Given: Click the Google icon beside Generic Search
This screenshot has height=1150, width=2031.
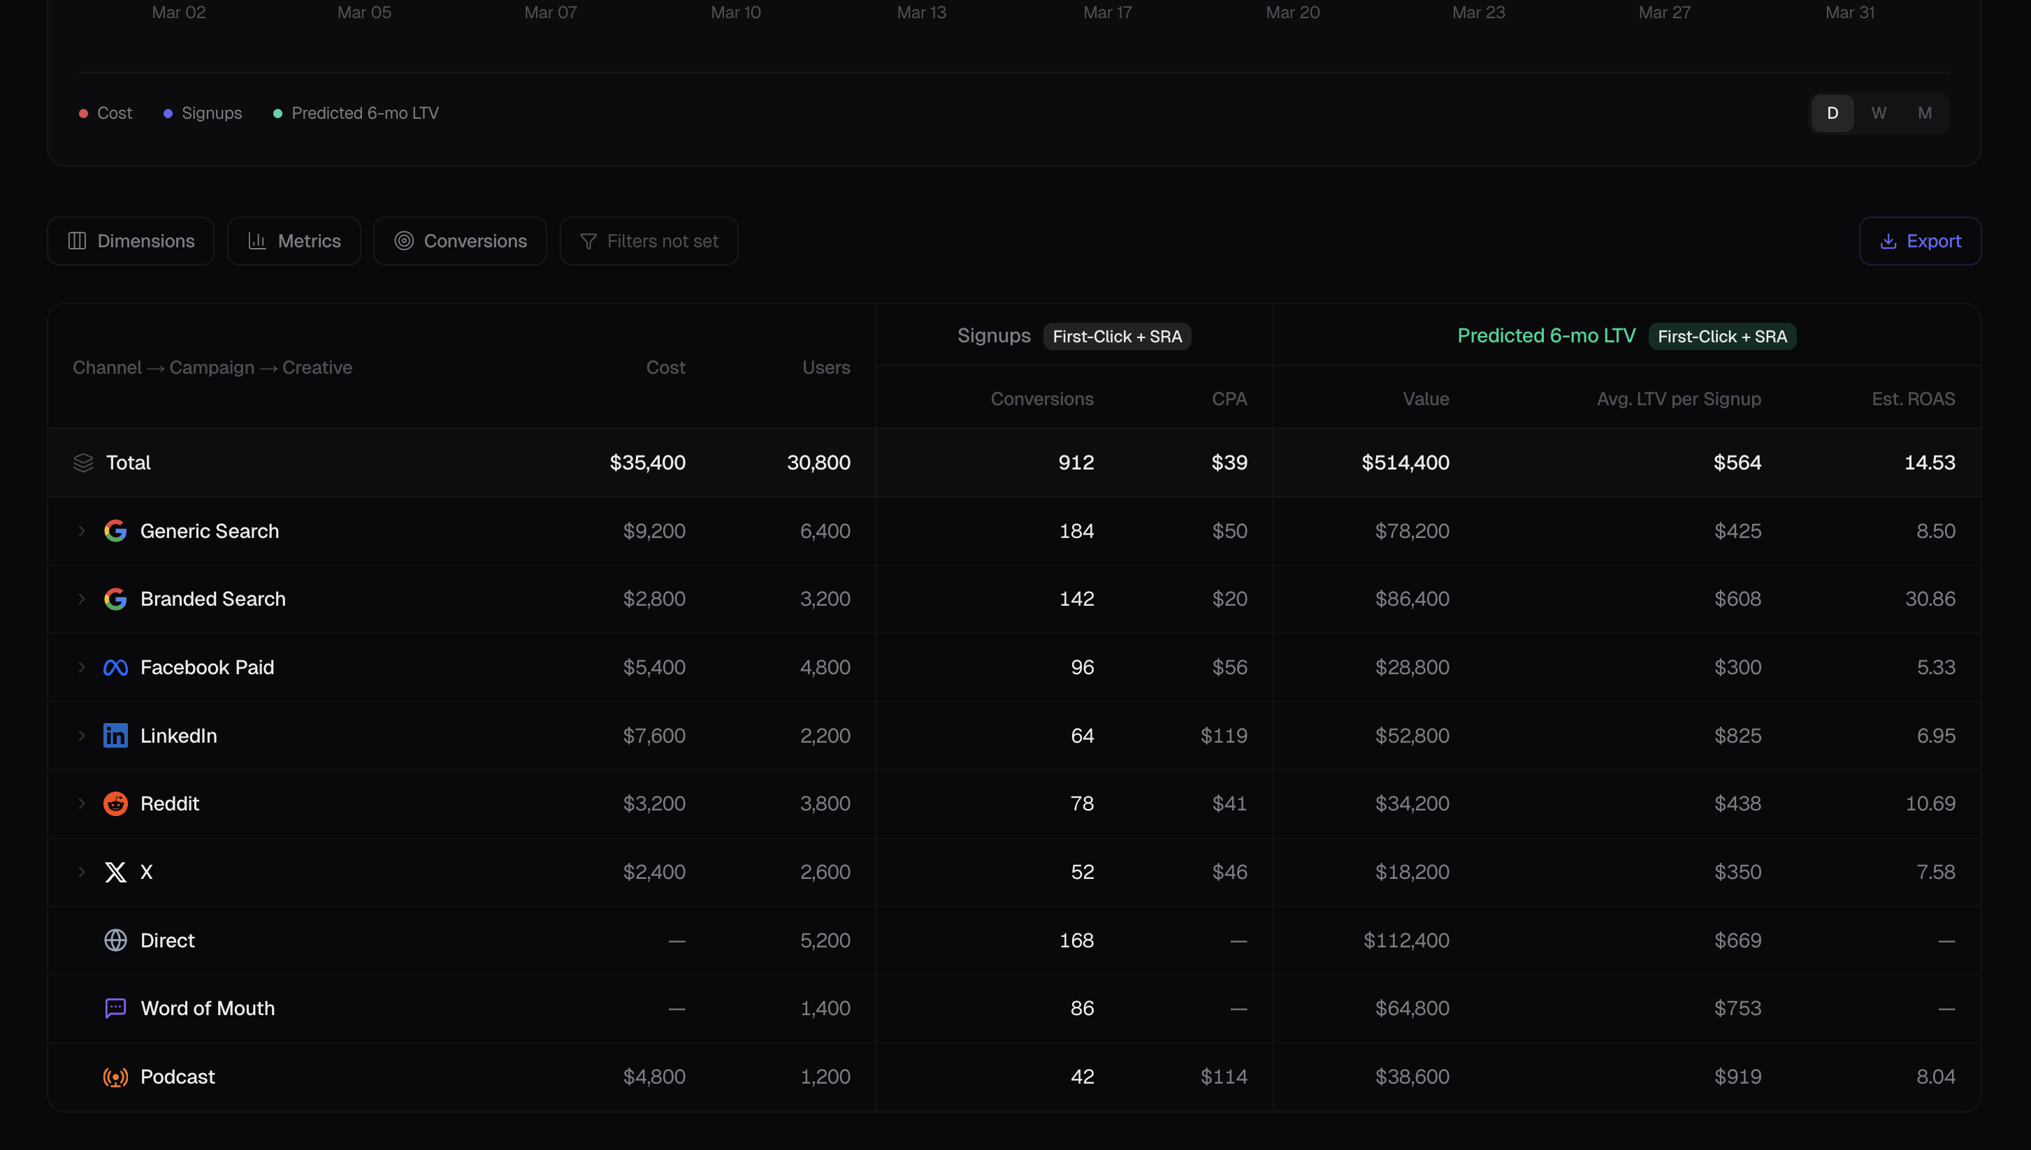Looking at the screenshot, I should pos(115,531).
